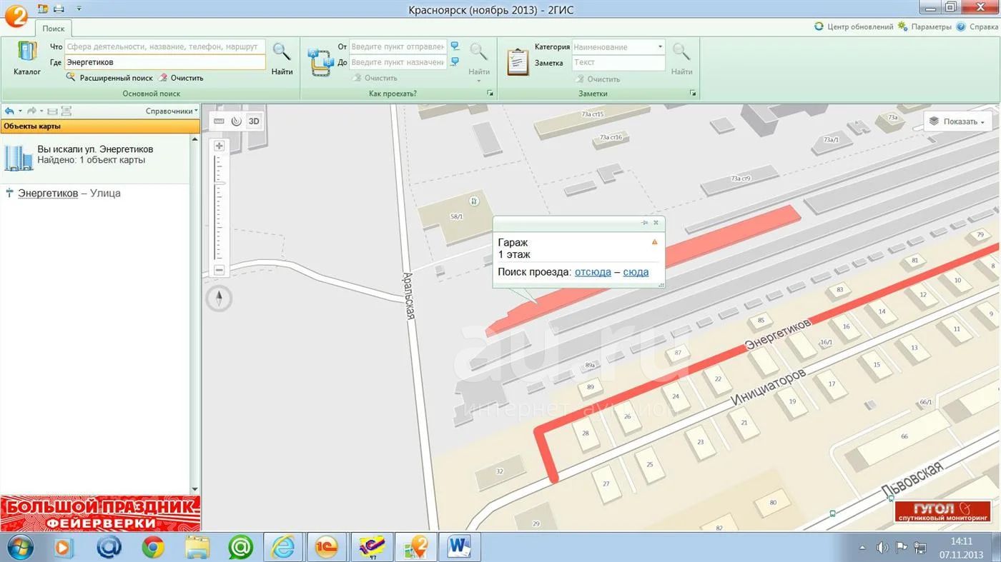Viewport: 1001px width, 562px height.
Task: Click the Что search field
Action: tap(165, 46)
